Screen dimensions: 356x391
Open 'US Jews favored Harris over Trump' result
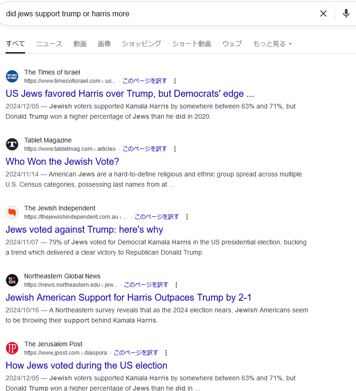click(130, 94)
